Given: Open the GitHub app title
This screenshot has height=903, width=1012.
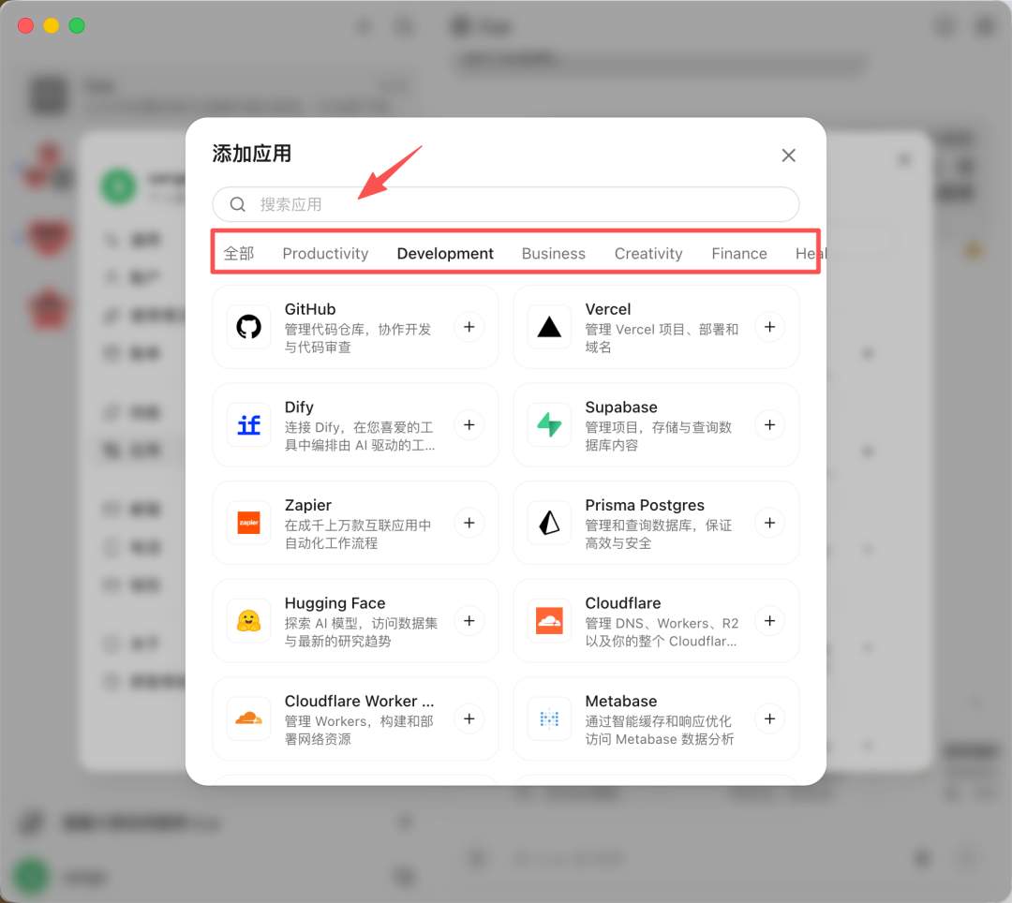Looking at the screenshot, I should [310, 309].
